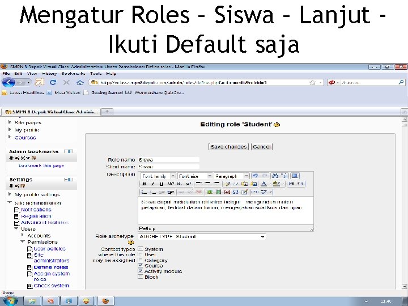The image size is (408, 306).
Task: Apply strikethrough with the ABC icon
Action: pos(171,184)
